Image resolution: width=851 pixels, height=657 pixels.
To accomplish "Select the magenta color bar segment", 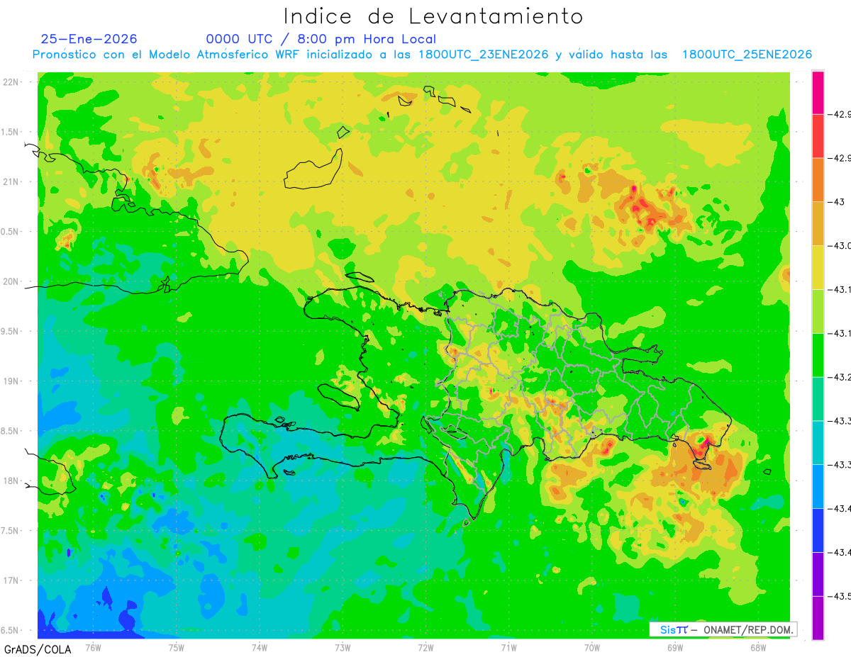I will tap(818, 92).
